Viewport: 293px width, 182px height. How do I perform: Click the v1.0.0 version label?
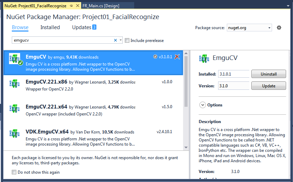point(167,82)
